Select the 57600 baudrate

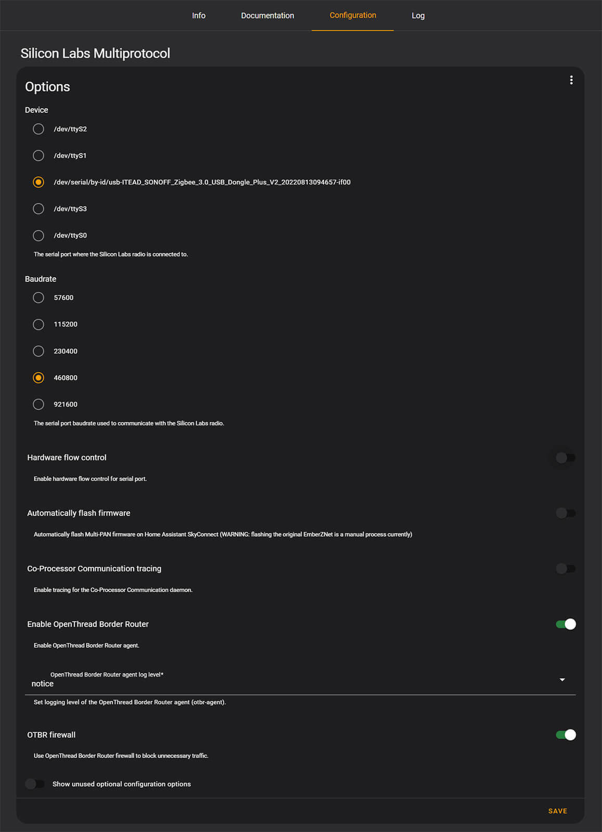coord(38,297)
